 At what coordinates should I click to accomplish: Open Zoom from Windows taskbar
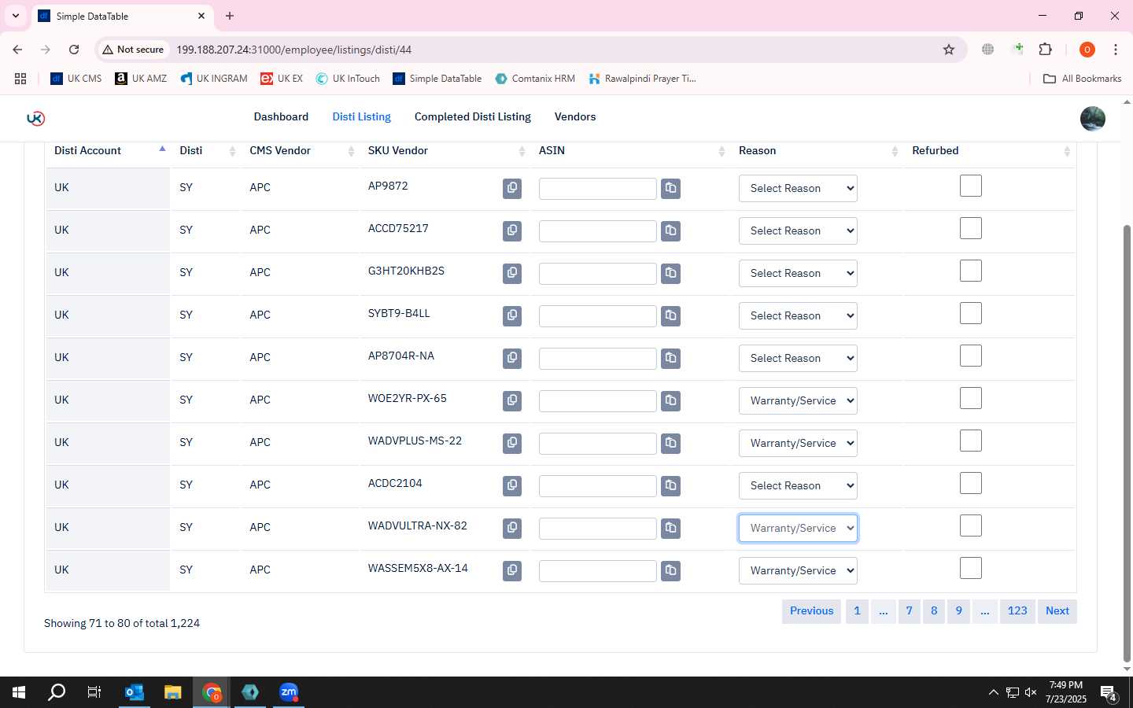[x=289, y=692]
